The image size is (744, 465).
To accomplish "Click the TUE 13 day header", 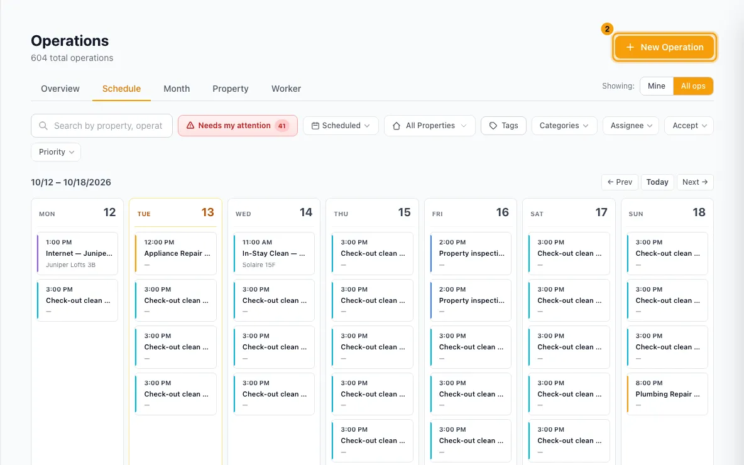I will tap(175, 212).
